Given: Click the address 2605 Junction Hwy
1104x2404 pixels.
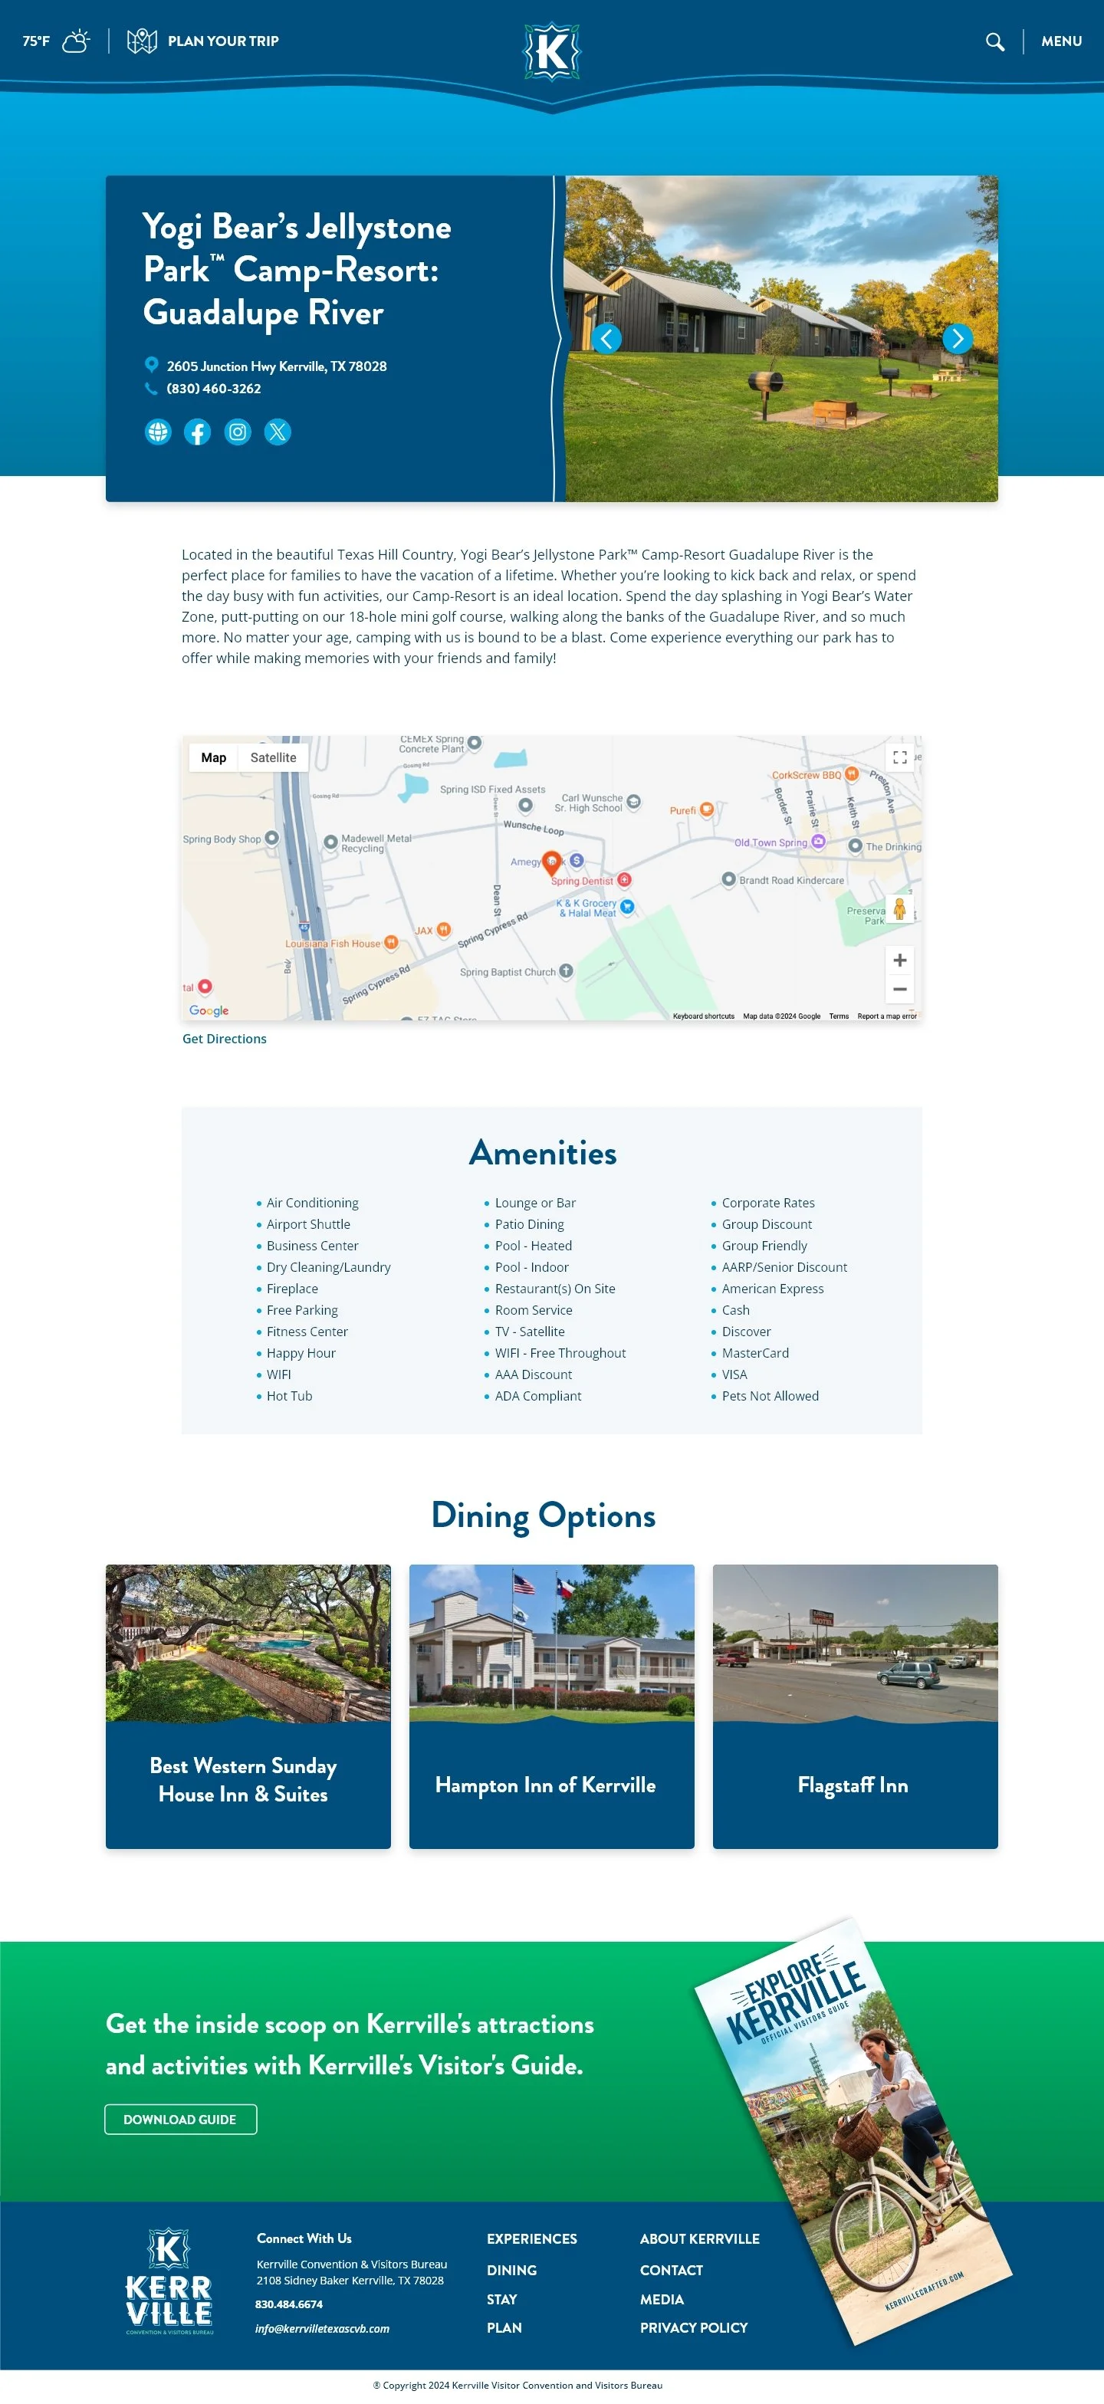Looking at the screenshot, I should (276, 366).
